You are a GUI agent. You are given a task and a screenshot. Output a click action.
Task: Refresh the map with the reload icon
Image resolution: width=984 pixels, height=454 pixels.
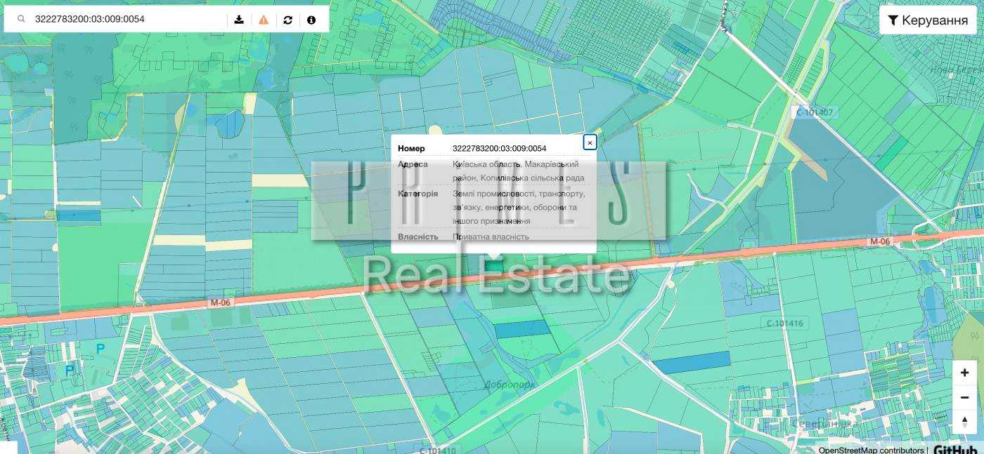coord(288,20)
